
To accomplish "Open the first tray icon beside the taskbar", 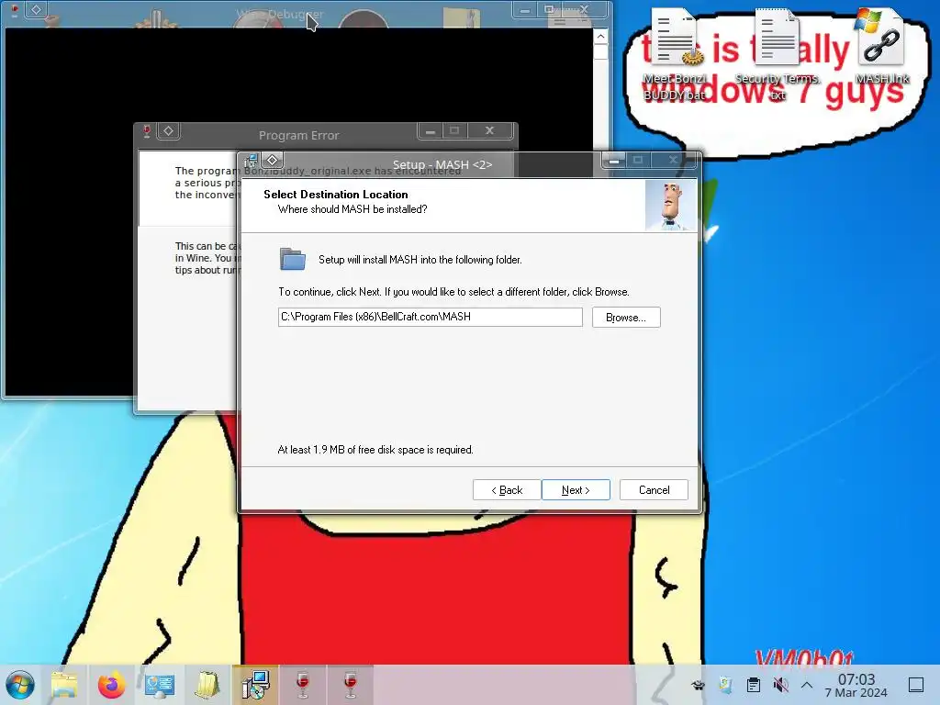I will (x=698, y=685).
